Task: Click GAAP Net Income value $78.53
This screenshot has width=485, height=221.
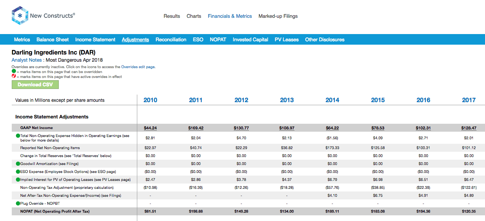Action: coord(378,128)
